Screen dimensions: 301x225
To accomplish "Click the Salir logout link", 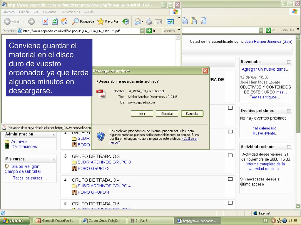I will 287,41.
